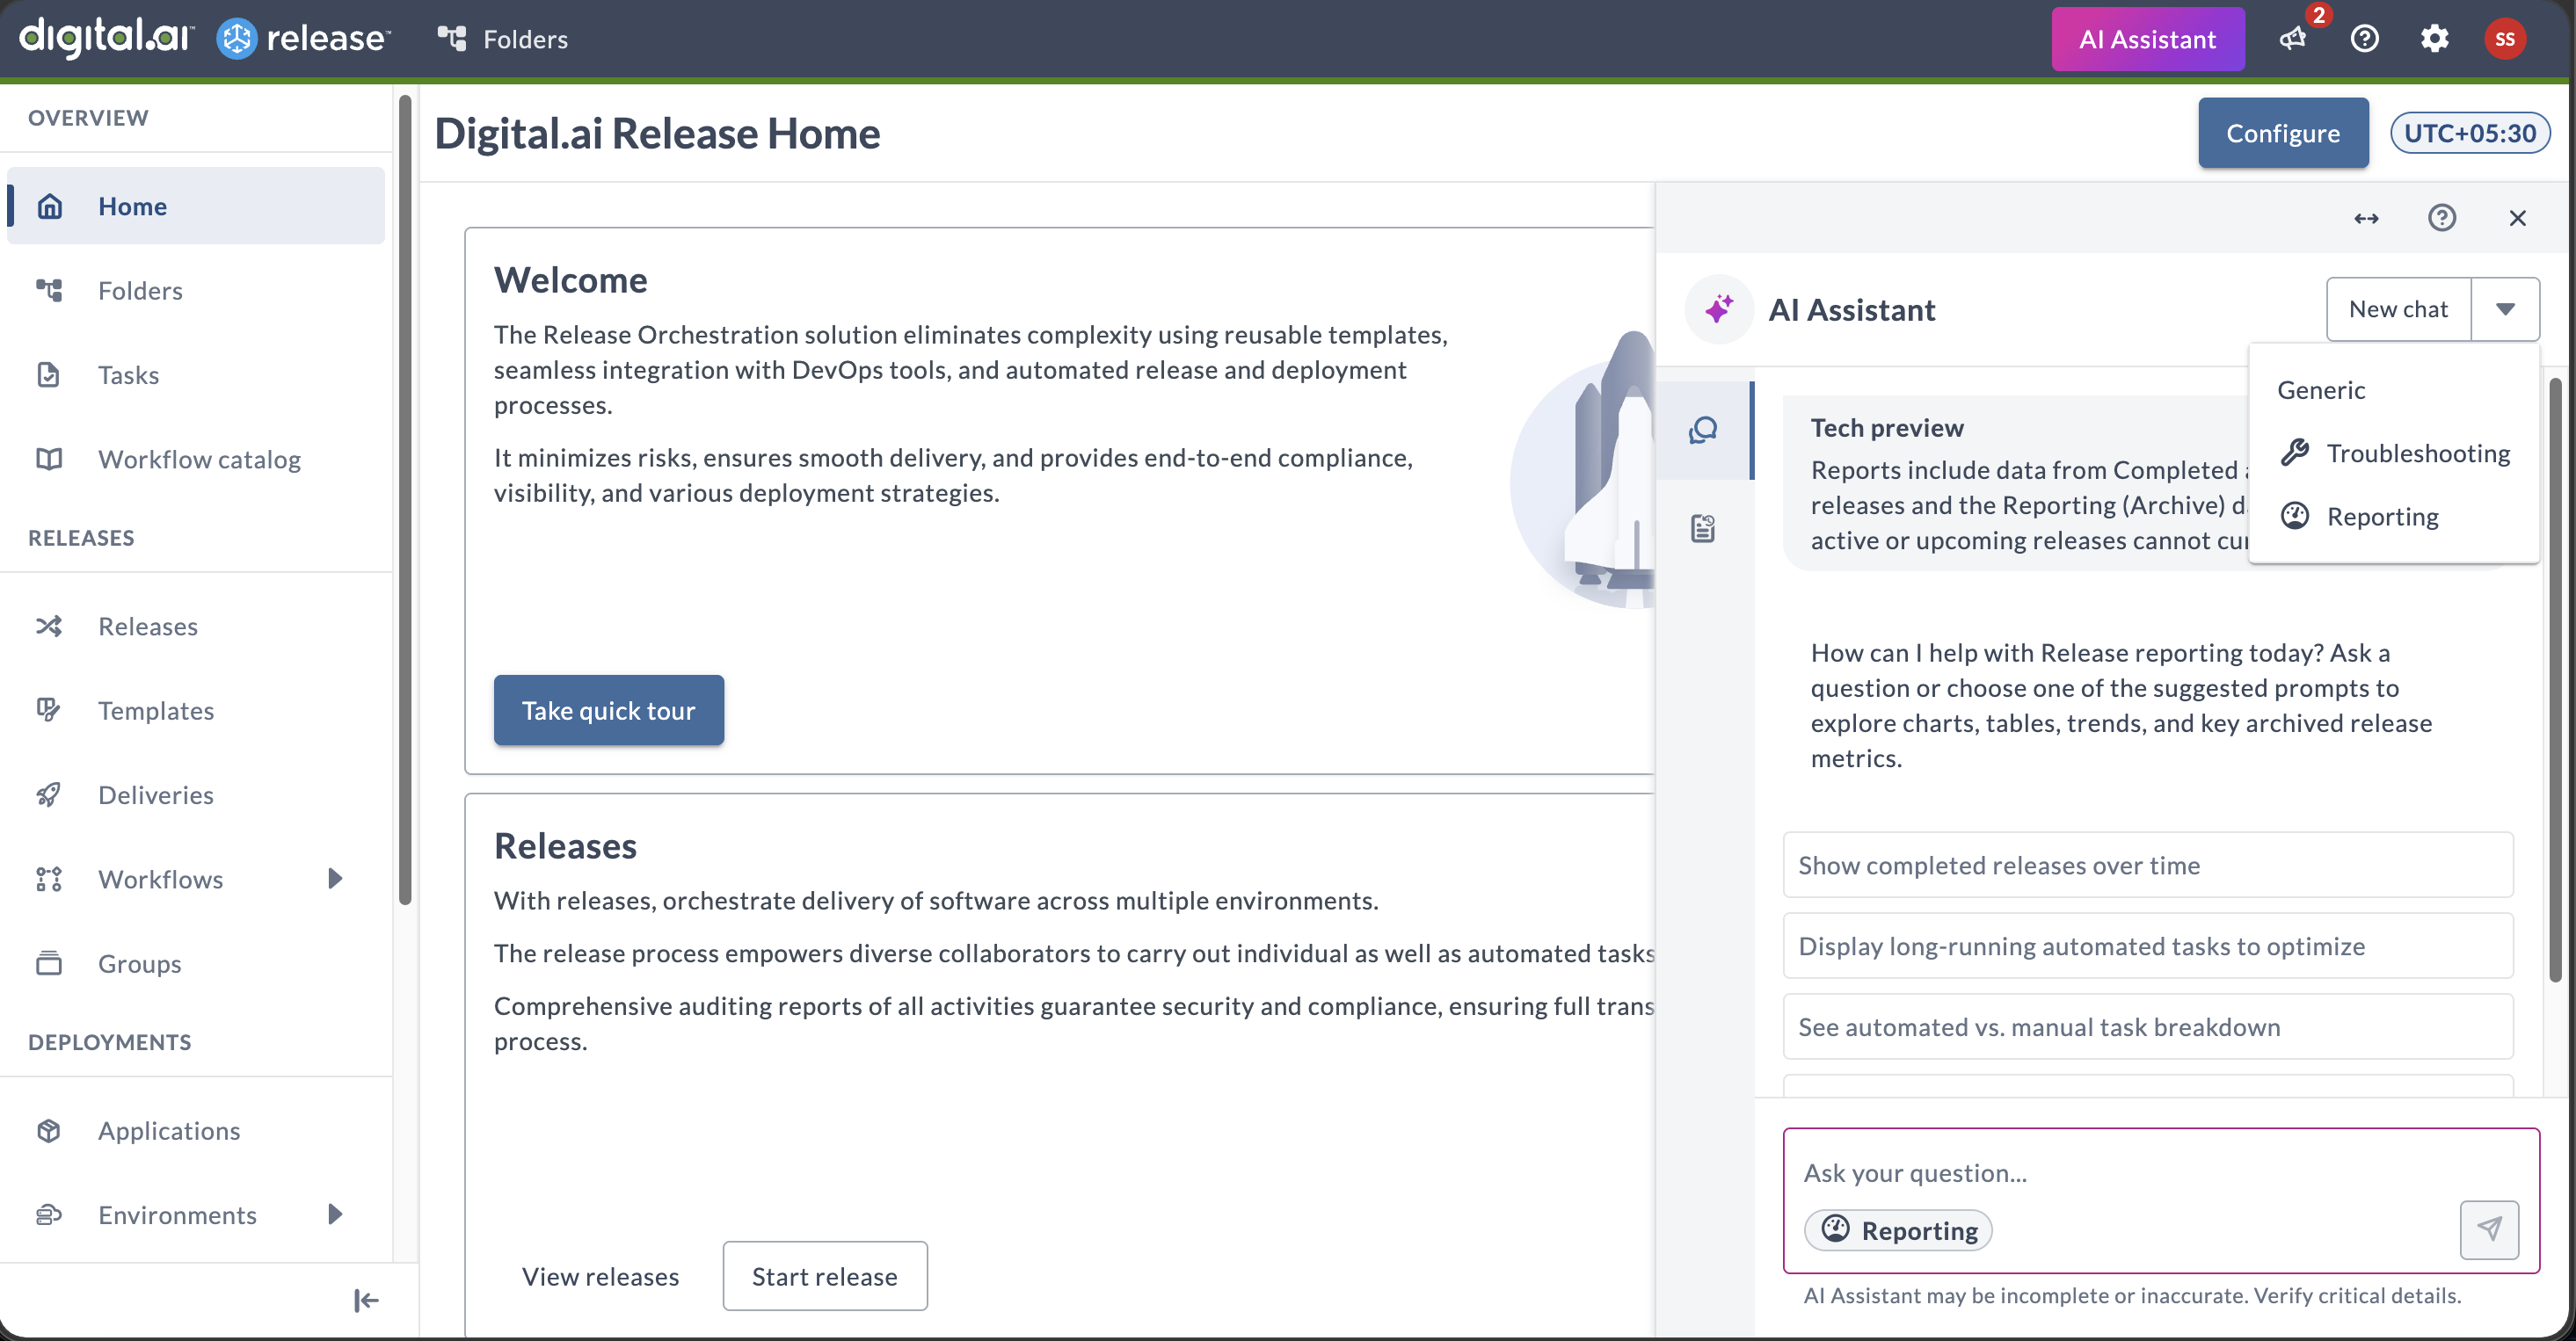Screen dimensions: 2576x1341
Task: Click the Tasks sidebar icon
Action: [x=49, y=374]
